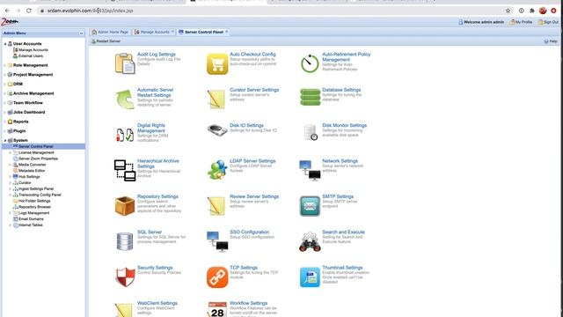Viewport: 563px width, 317px height.
Task: Expand the Jobs Dashboard tree node
Action: click(5, 112)
